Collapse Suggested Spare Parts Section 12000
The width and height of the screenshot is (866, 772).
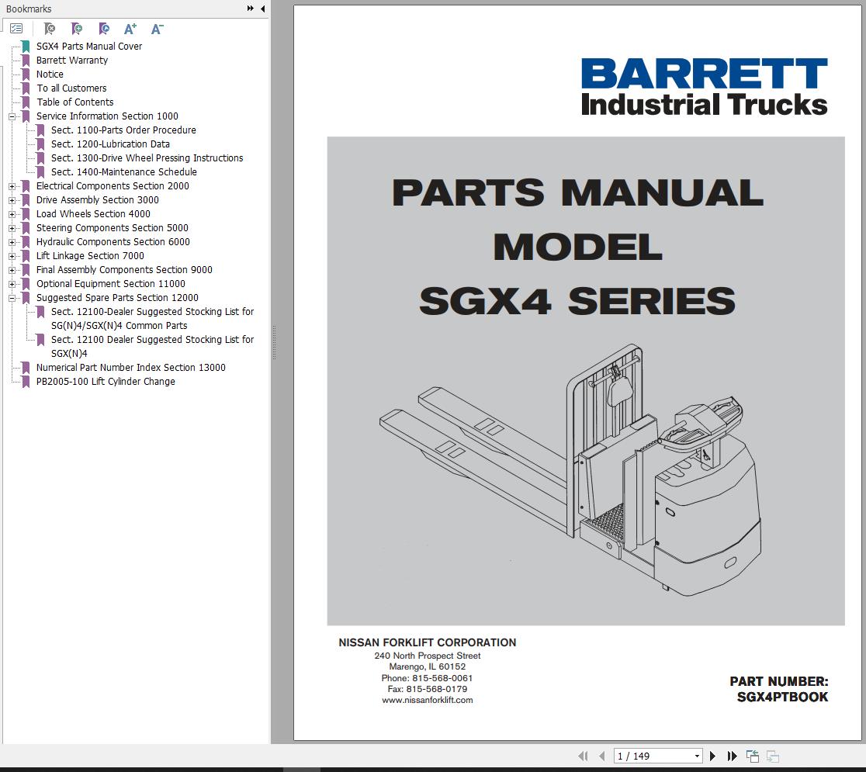12,298
